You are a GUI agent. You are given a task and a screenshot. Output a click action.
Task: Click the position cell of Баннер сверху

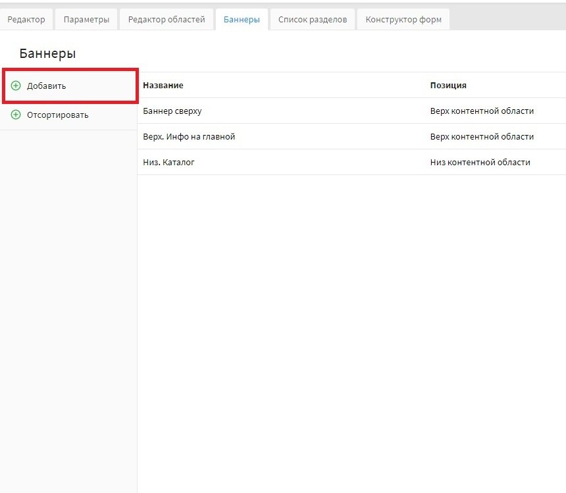pyautogui.click(x=482, y=111)
